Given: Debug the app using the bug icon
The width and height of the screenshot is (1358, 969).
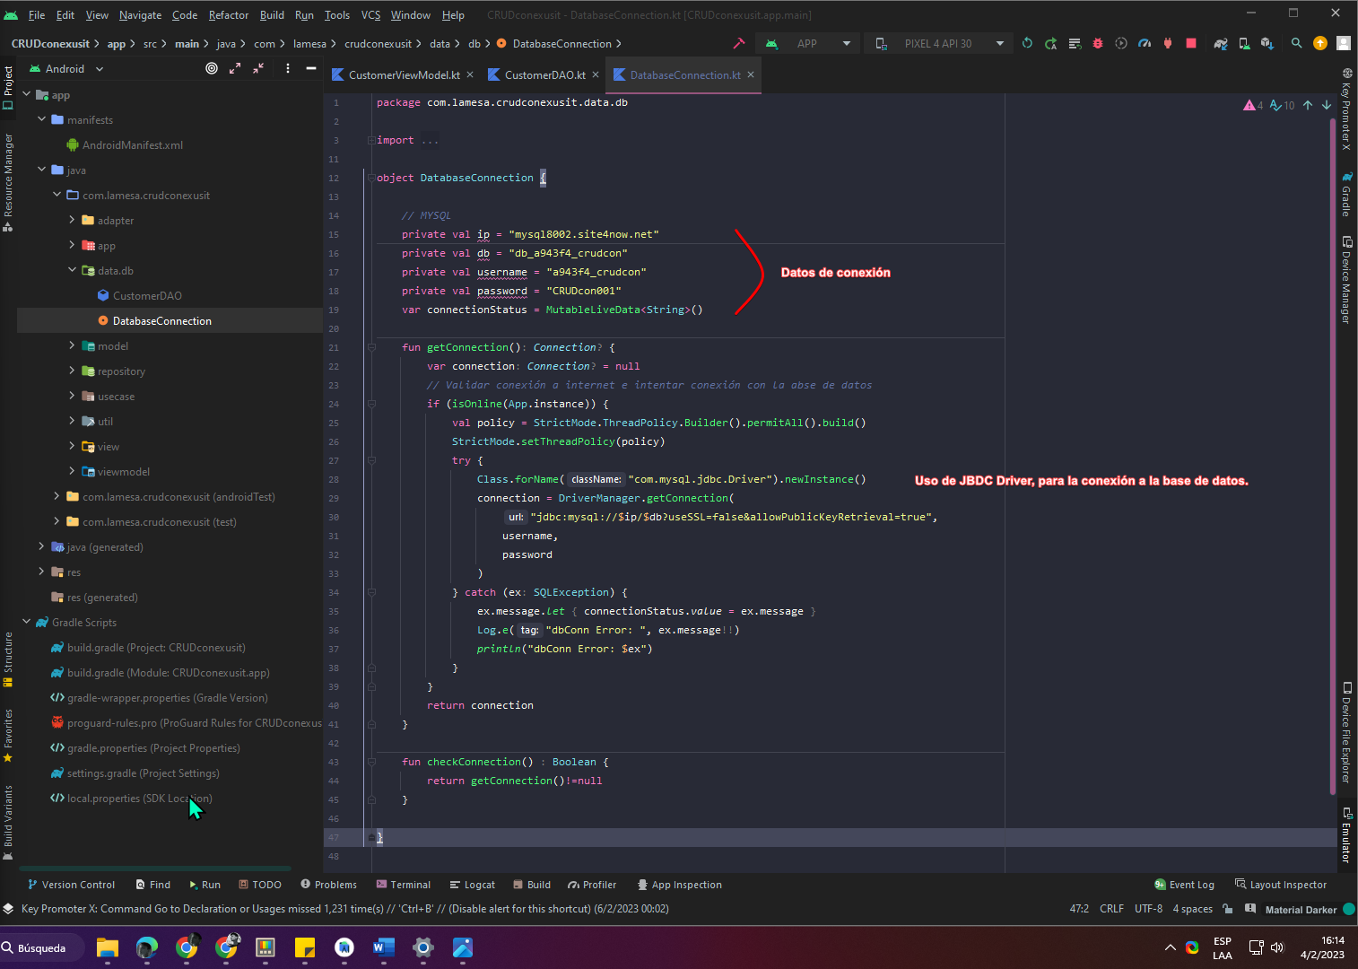Looking at the screenshot, I should pyautogui.click(x=1098, y=43).
